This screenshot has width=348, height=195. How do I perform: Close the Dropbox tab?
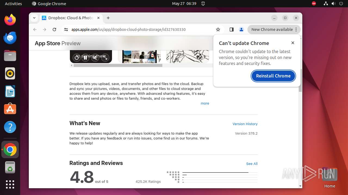[x=98, y=18]
